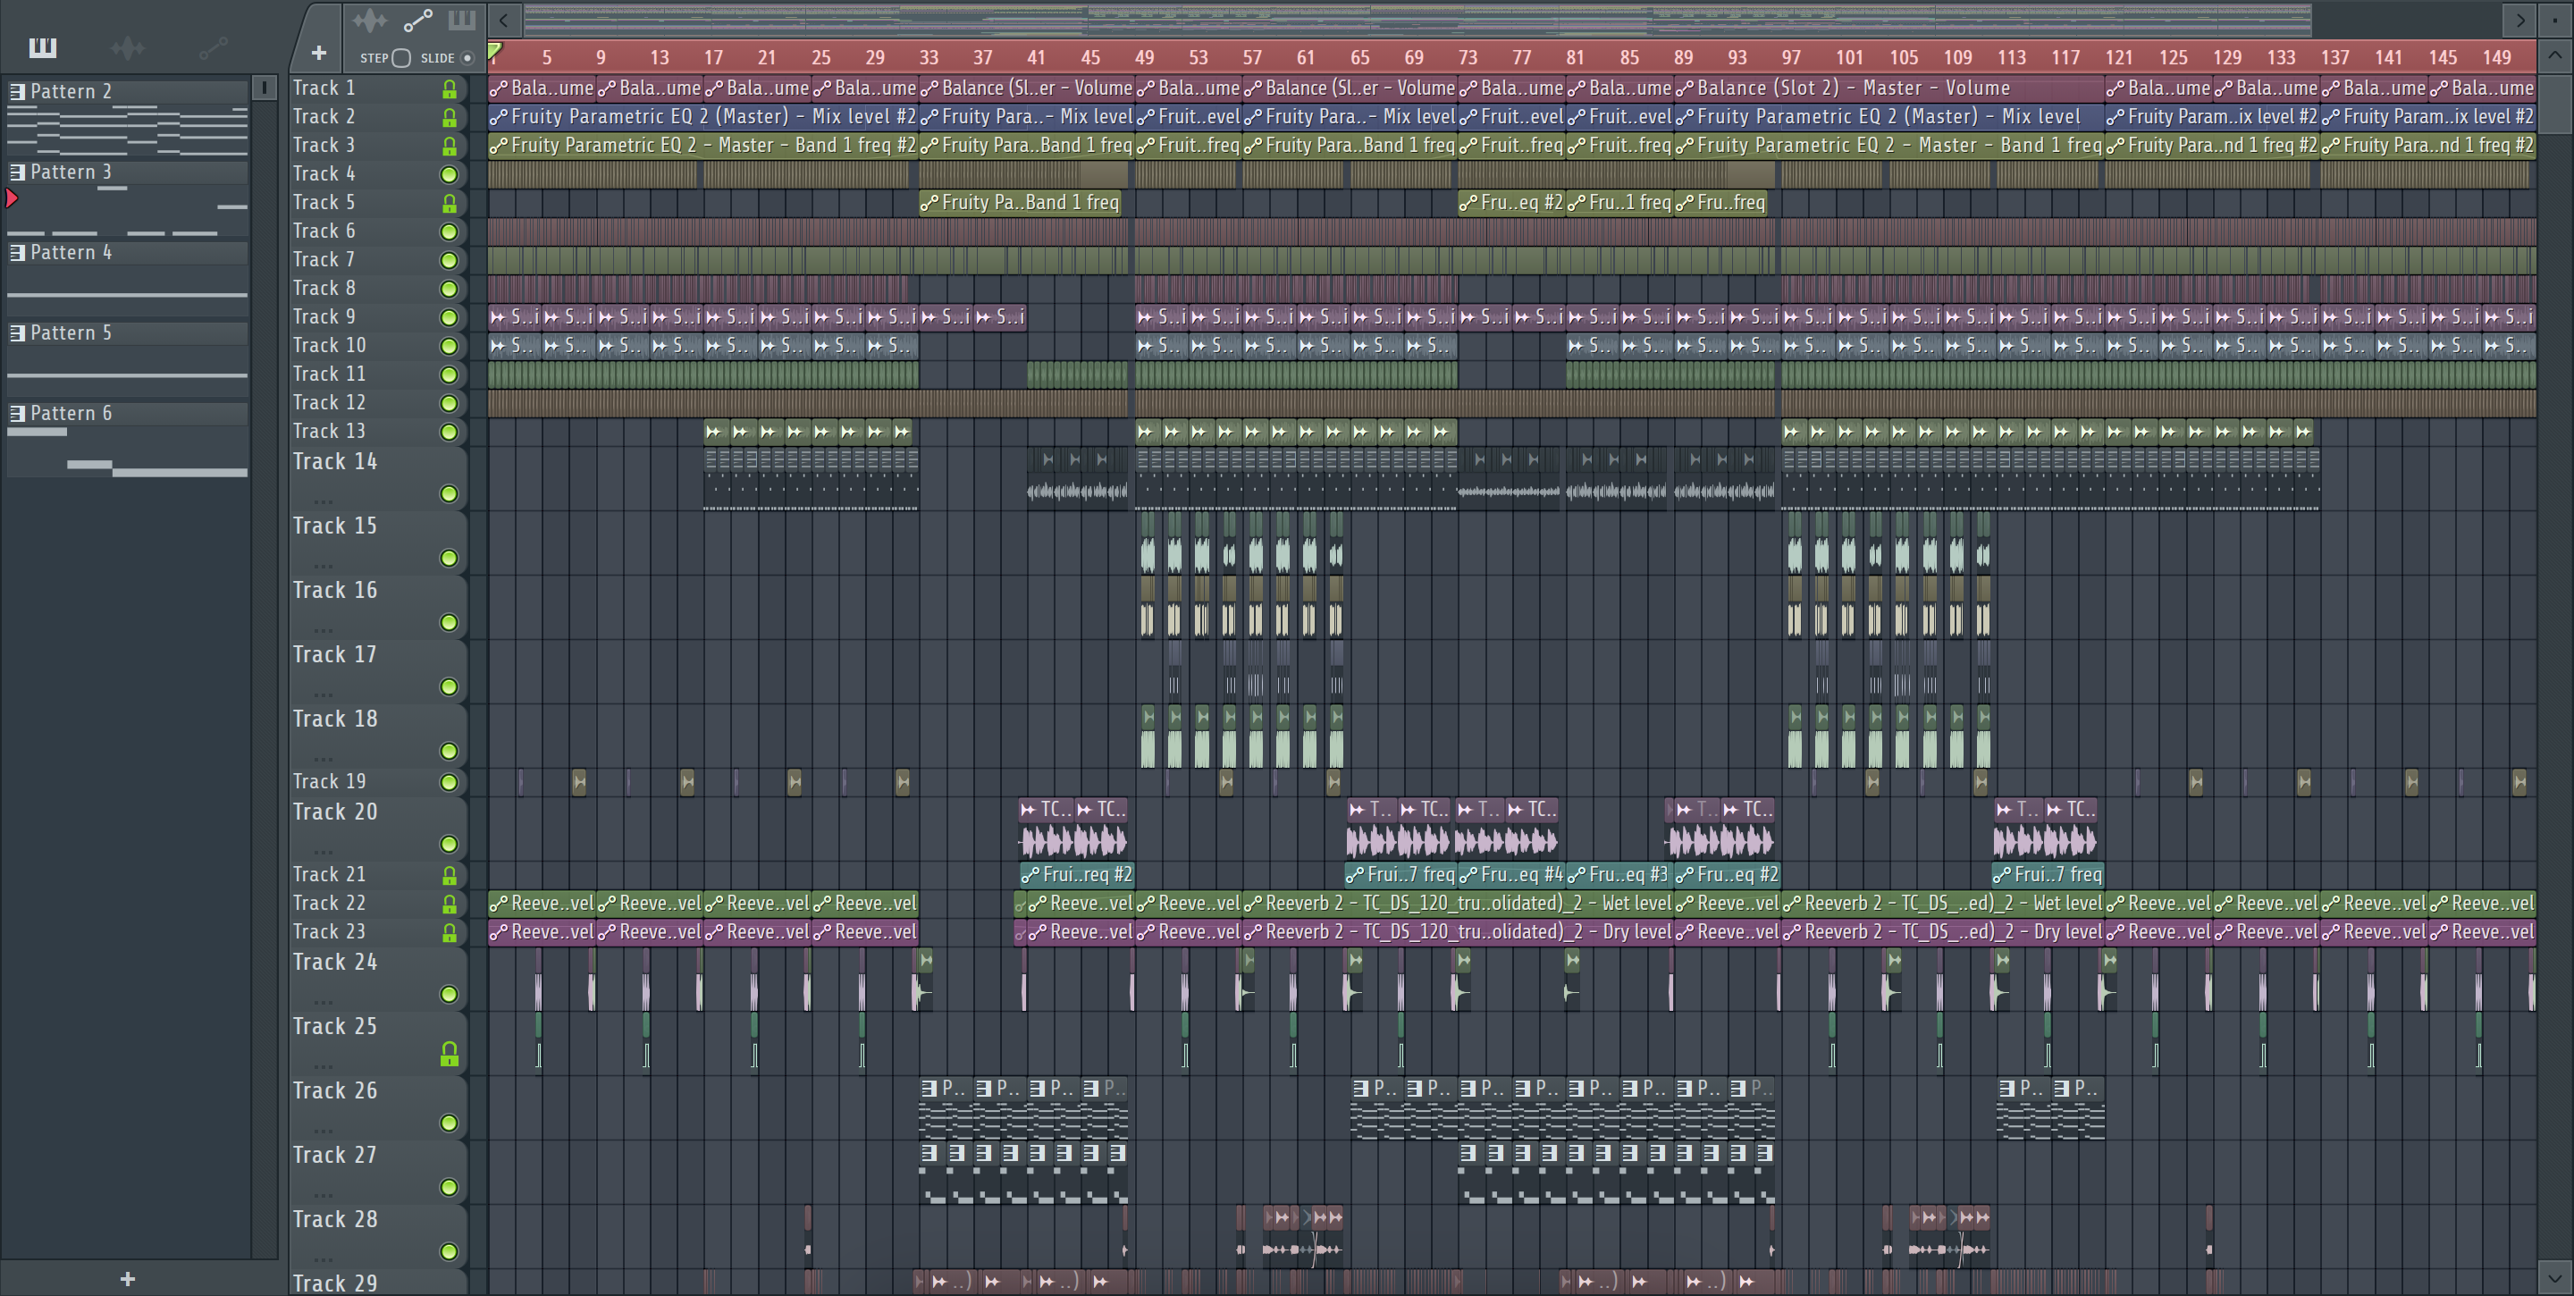This screenshot has height=1296, width=2574.
Task: Click the automation clip focus icon
Action: click(417, 20)
